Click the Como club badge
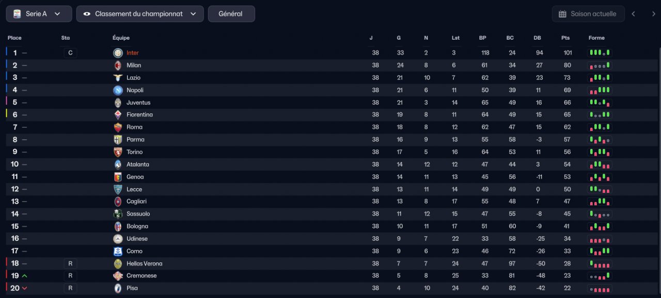661x298 pixels. click(x=118, y=251)
